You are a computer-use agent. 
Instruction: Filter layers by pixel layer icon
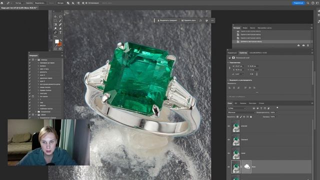point(253,108)
